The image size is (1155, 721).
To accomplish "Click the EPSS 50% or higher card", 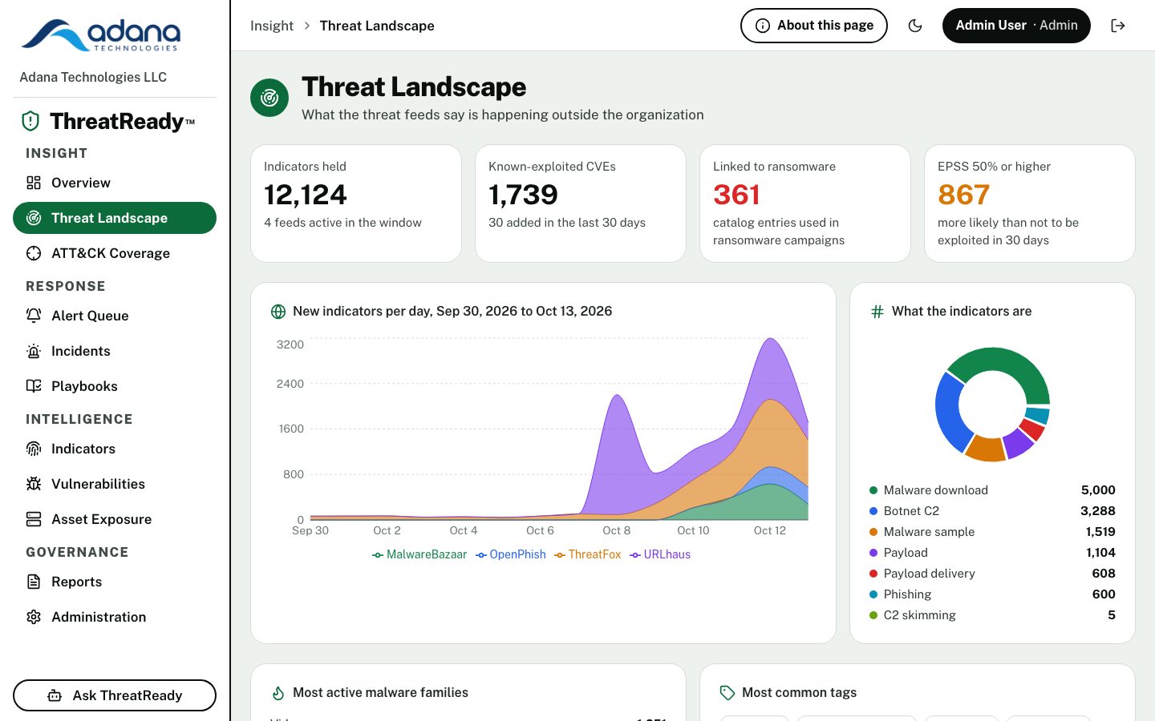I will click(1030, 203).
